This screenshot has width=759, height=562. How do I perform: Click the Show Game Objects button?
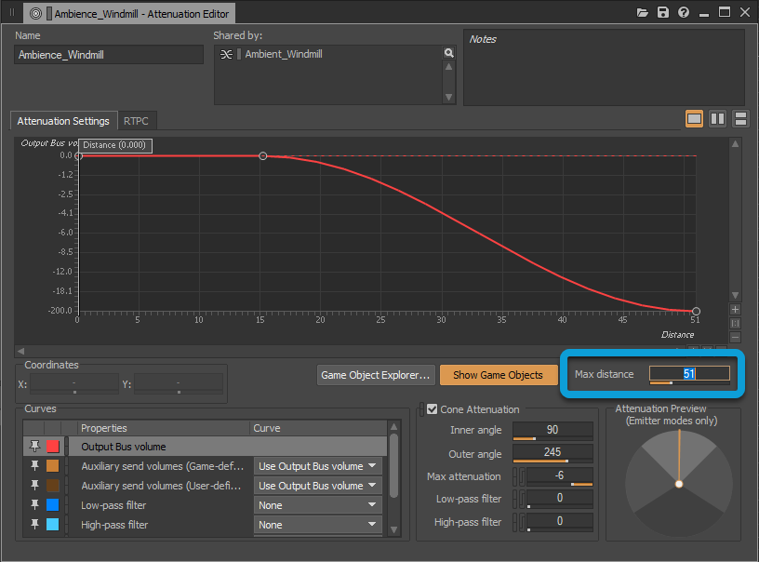pos(498,375)
